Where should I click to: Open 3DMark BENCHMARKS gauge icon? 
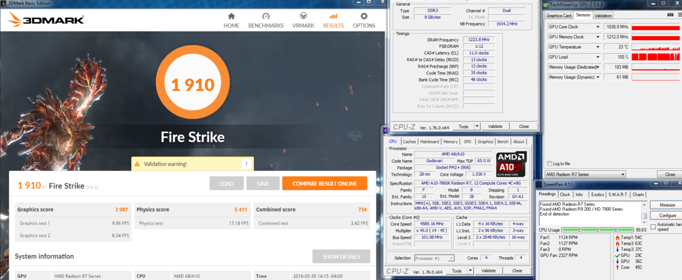(266, 17)
